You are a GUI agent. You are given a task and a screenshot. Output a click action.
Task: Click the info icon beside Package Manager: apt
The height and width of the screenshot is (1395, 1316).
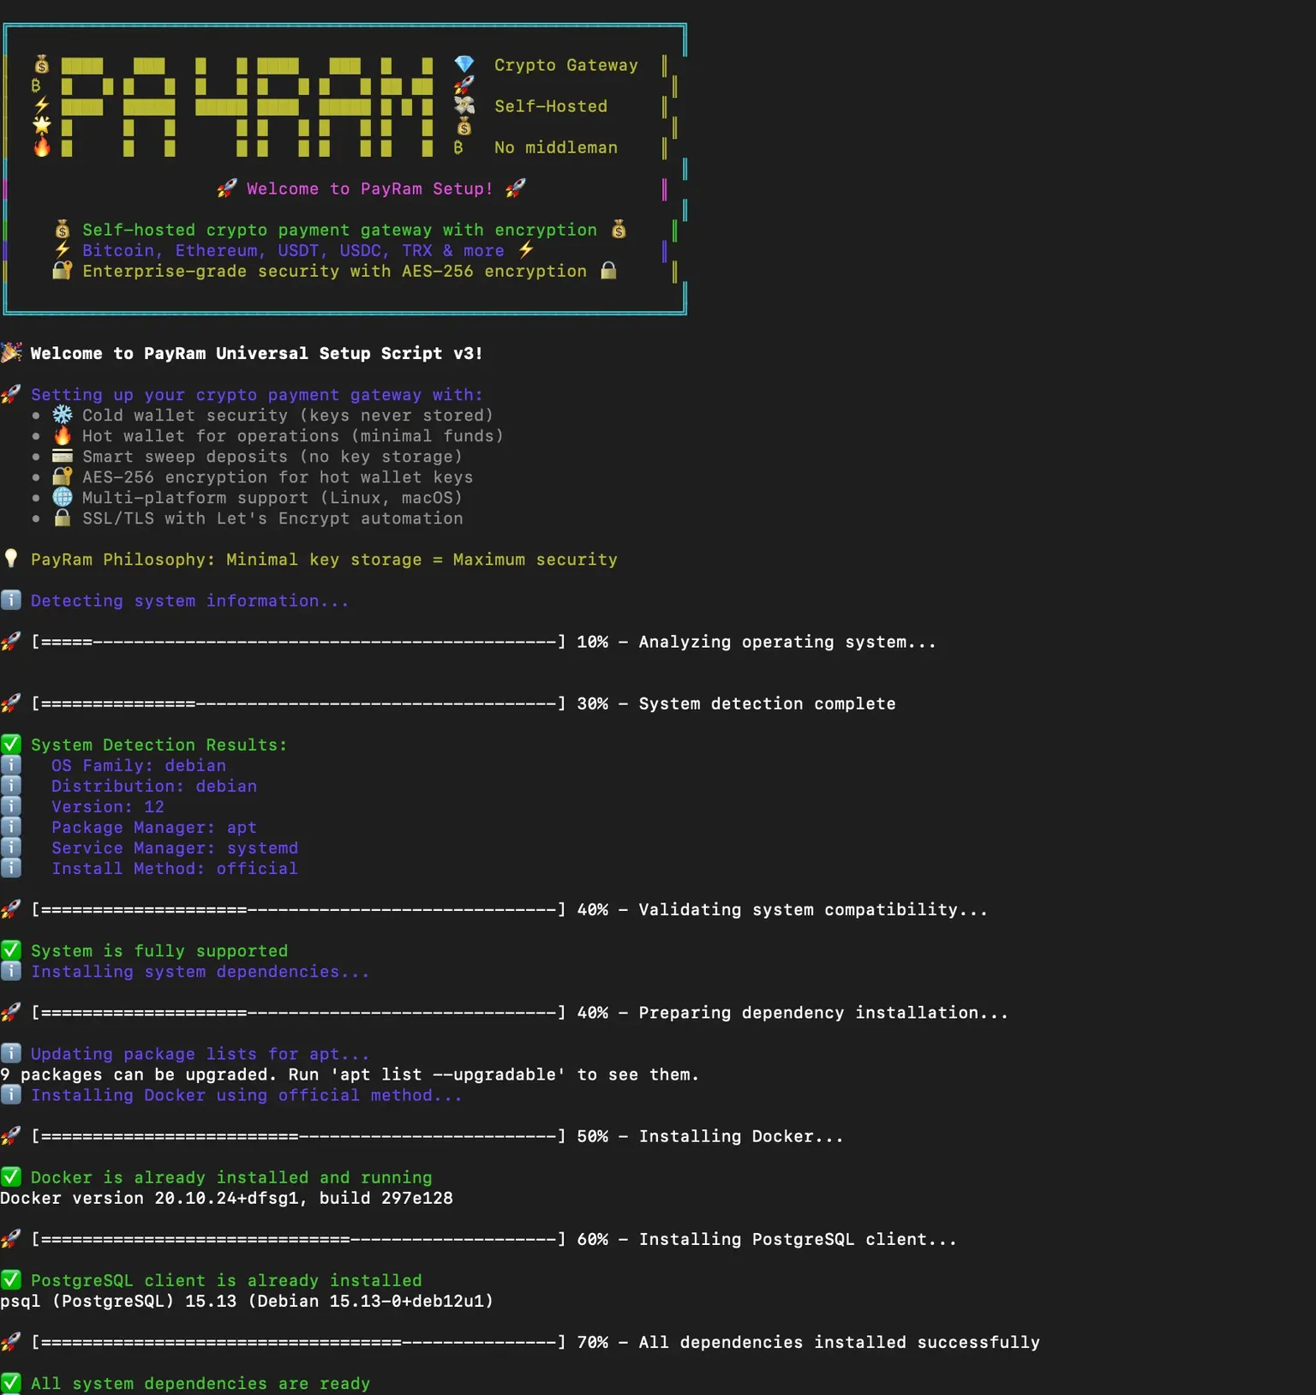pyautogui.click(x=11, y=827)
